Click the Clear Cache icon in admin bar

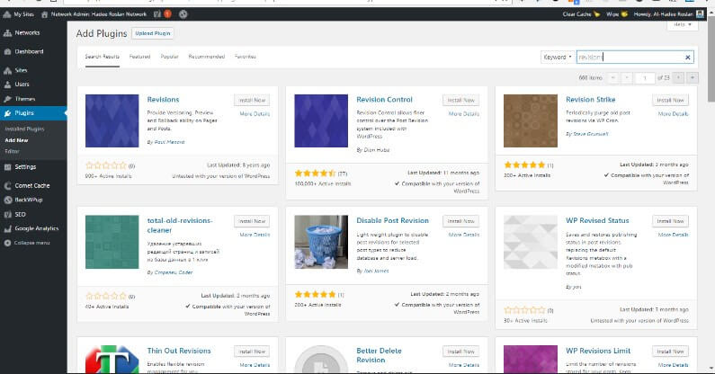click(x=597, y=14)
